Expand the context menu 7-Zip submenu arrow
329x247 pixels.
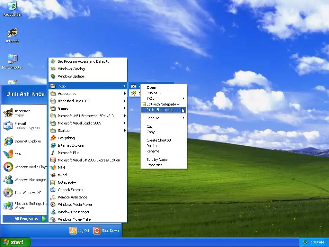(x=183, y=98)
